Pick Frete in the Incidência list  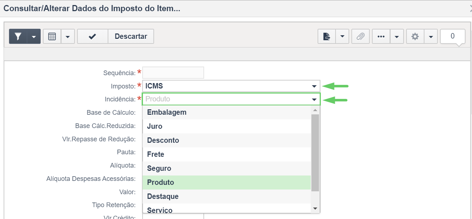tap(226, 154)
